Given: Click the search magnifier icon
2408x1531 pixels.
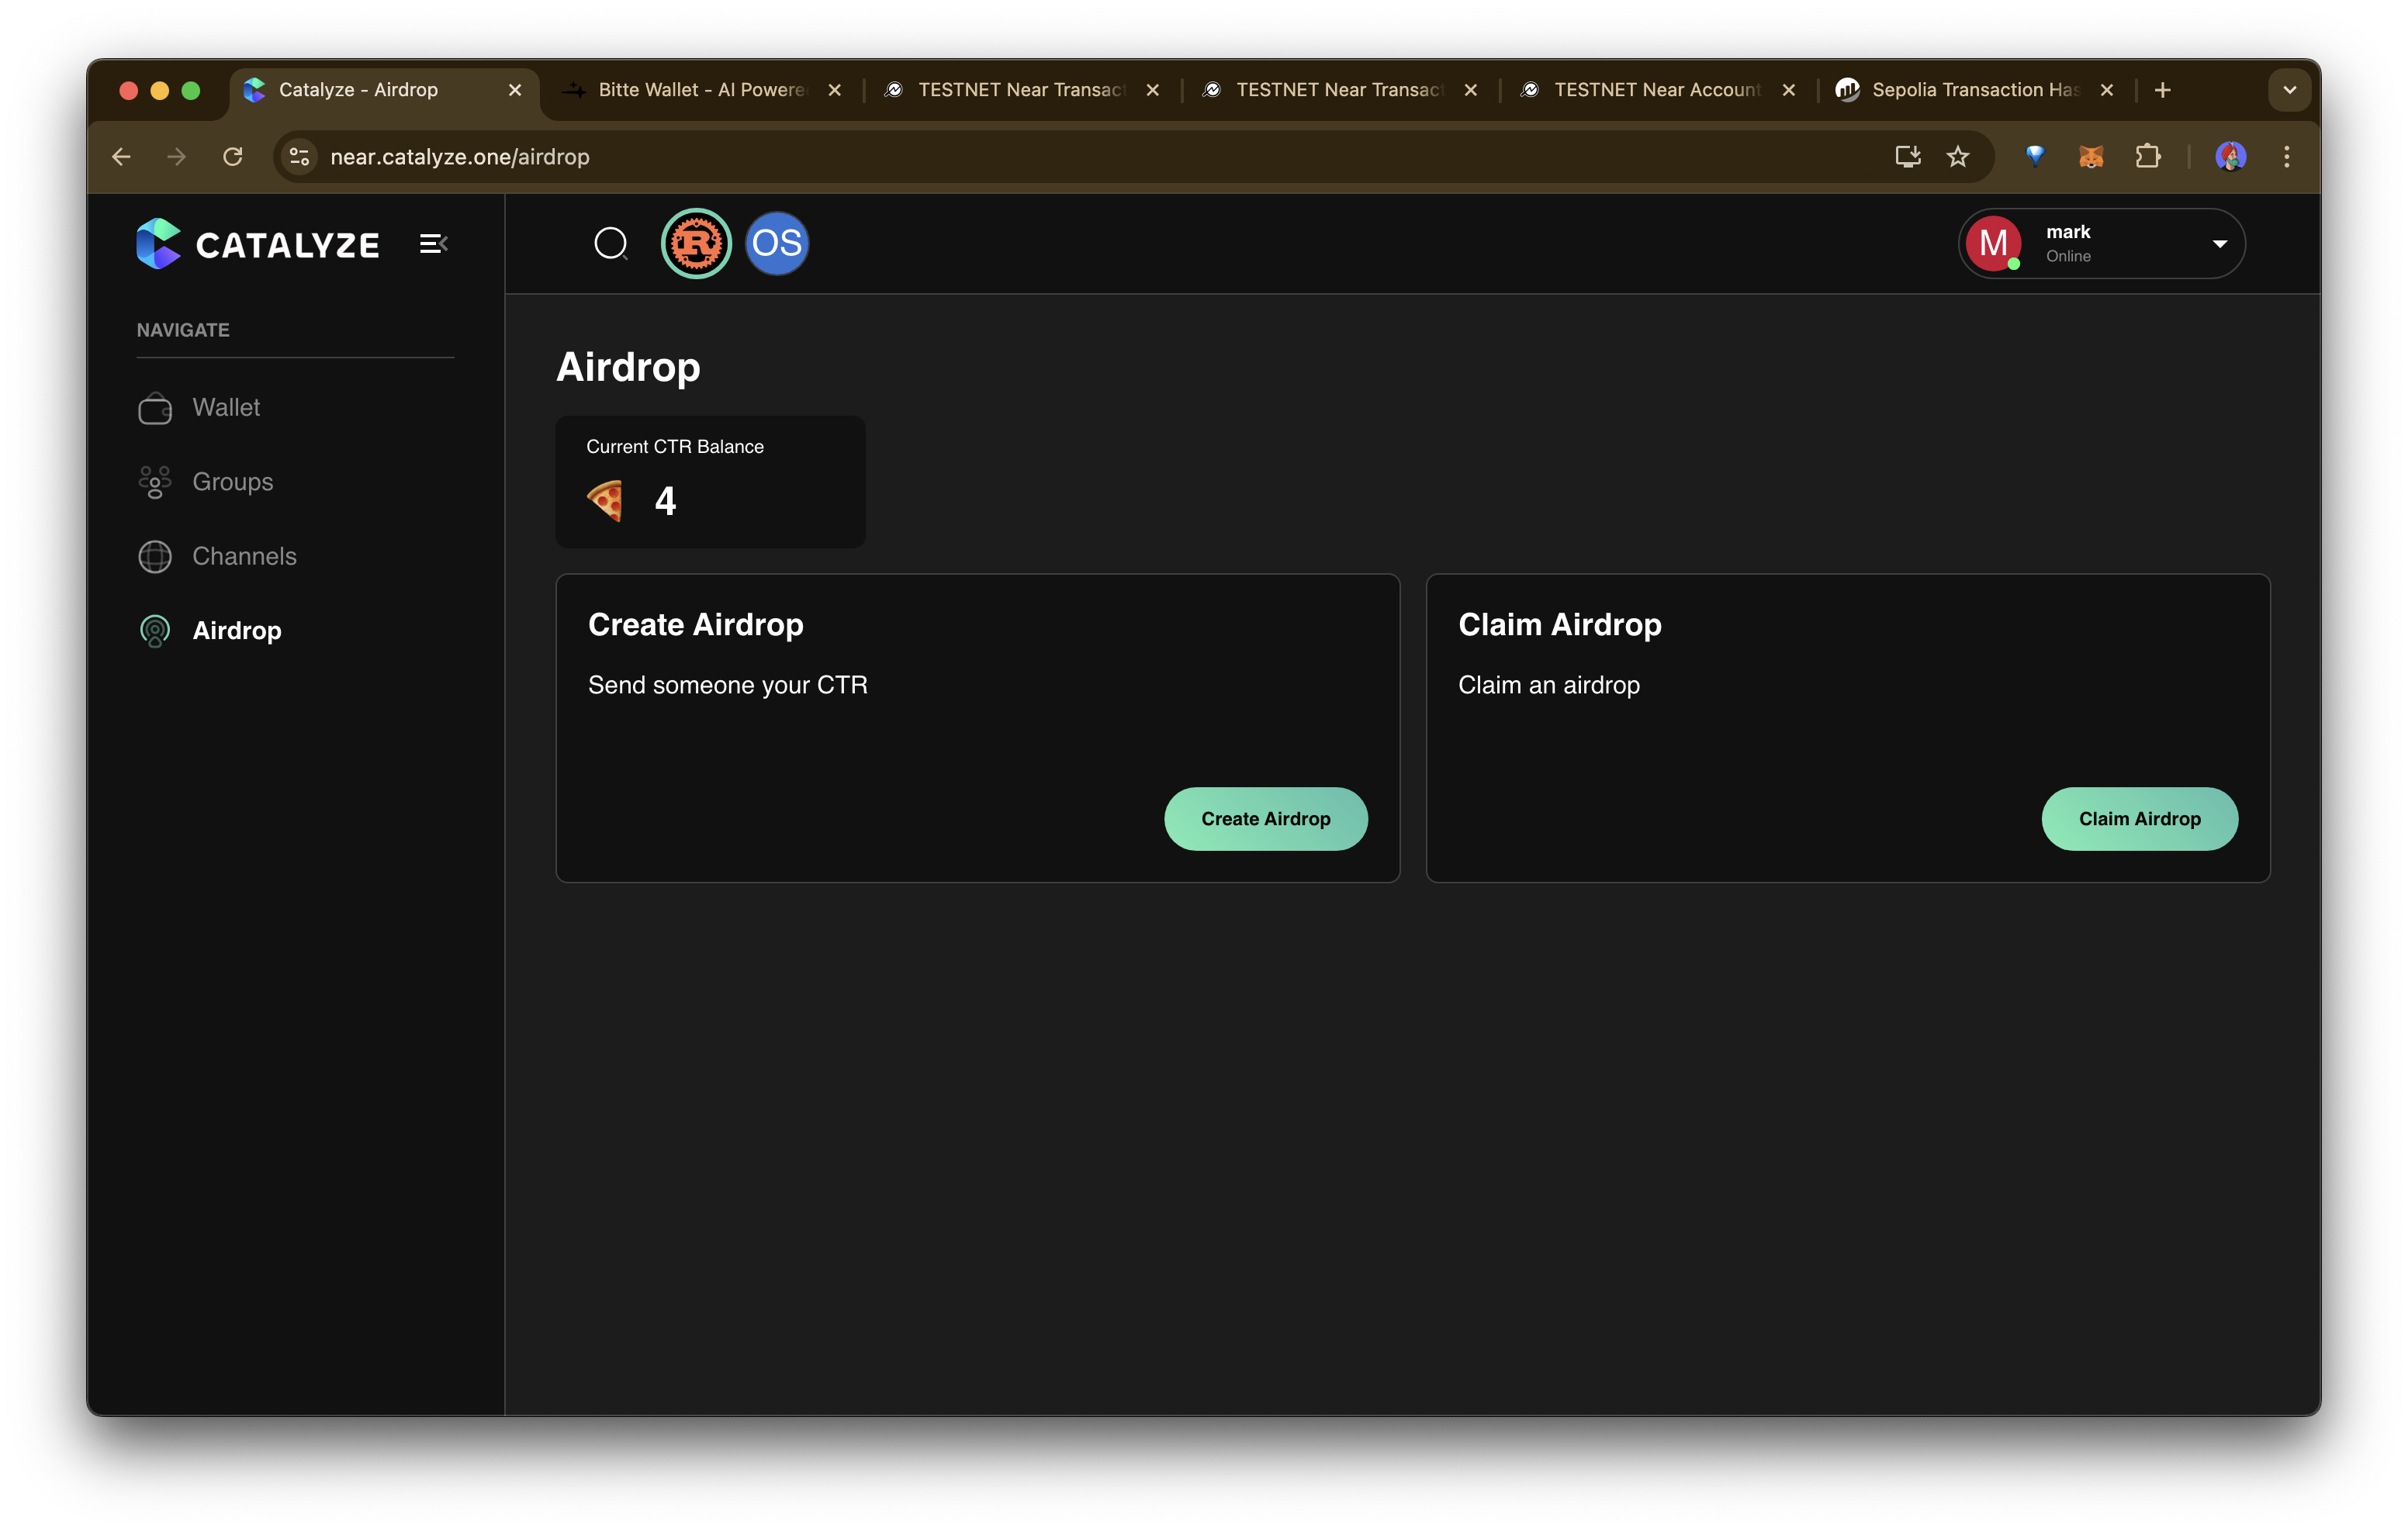Looking at the screenshot, I should 610,243.
